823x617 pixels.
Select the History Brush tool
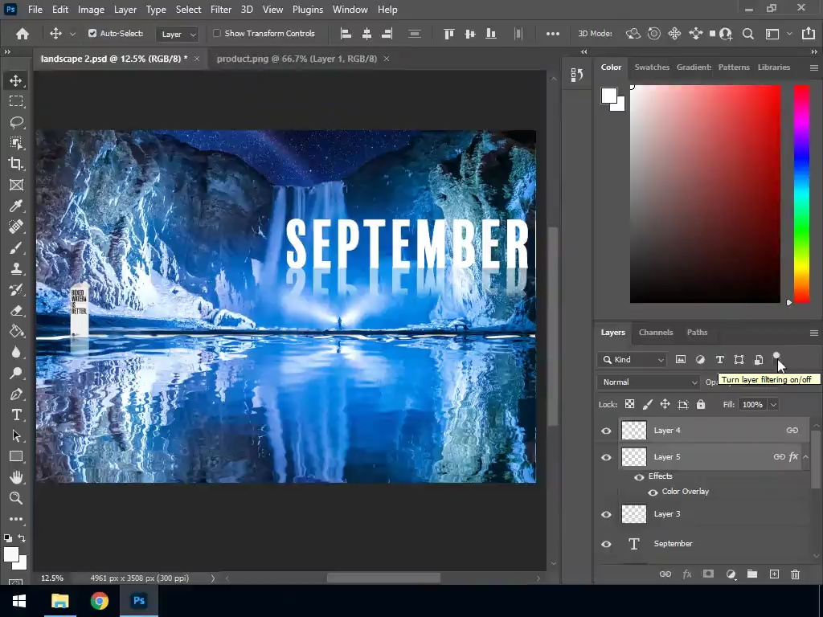pyautogui.click(x=16, y=289)
